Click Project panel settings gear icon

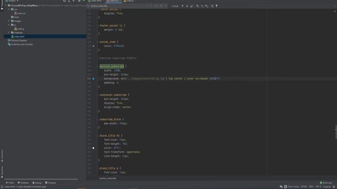coord(79,1)
